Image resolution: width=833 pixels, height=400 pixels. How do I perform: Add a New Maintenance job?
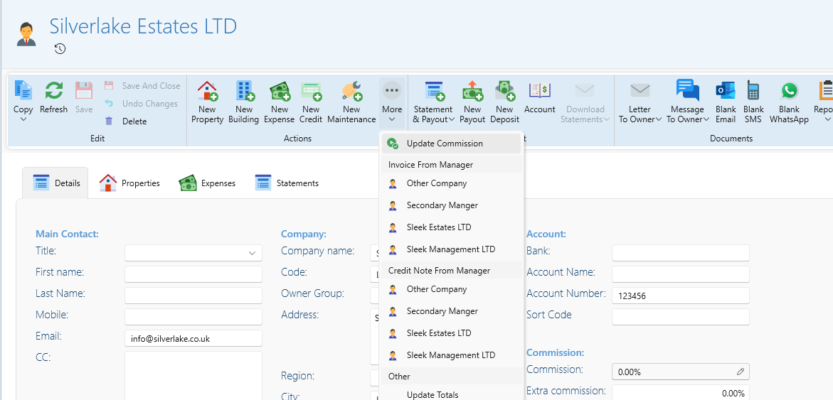point(351,102)
